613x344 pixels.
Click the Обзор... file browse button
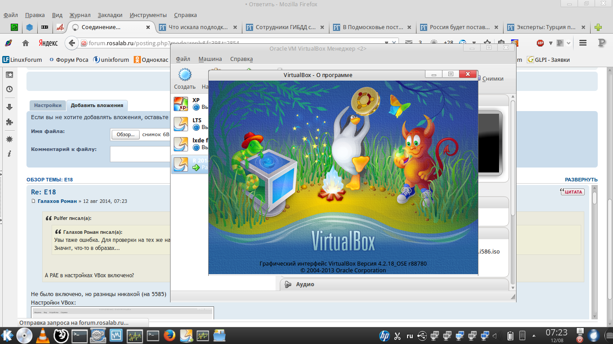point(125,134)
